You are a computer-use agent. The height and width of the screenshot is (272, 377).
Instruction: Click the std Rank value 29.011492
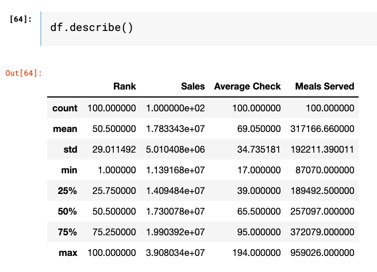[x=111, y=150]
